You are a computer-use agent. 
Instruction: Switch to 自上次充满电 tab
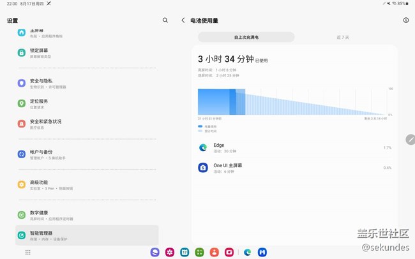[x=246, y=37]
